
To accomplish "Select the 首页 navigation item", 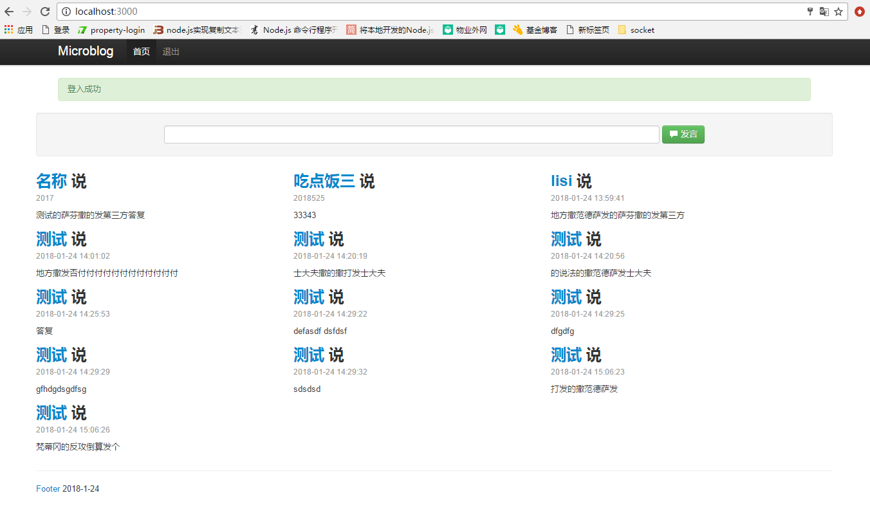I will pos(142,51).
